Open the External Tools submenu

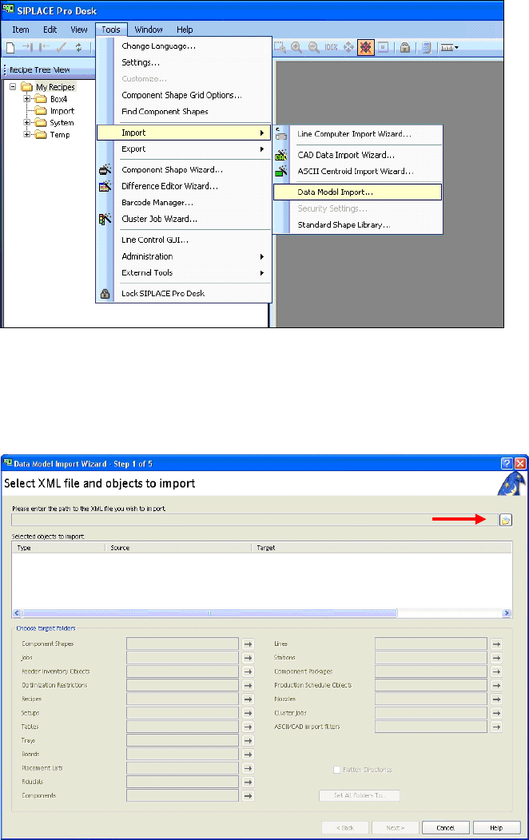[x=184, y=272]
